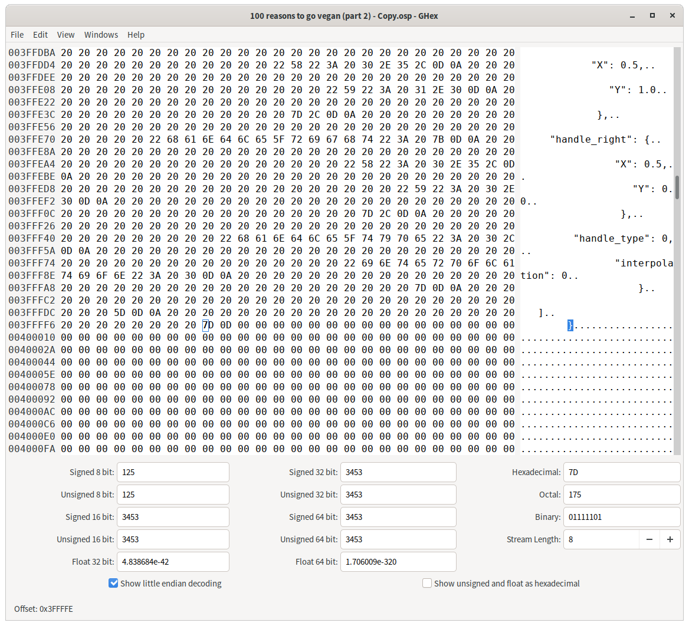
Task: Open the Edit menu
Action: click(40, 35)
